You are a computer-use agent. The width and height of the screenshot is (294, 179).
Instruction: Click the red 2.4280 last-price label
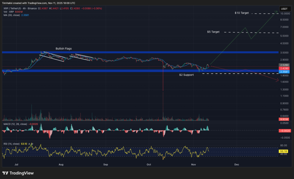click(x=284, y=69)
